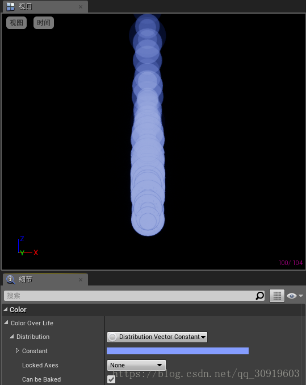Toggle the property matrix grid view button
This screenshot has width=306, height=385.
(277, 296)
